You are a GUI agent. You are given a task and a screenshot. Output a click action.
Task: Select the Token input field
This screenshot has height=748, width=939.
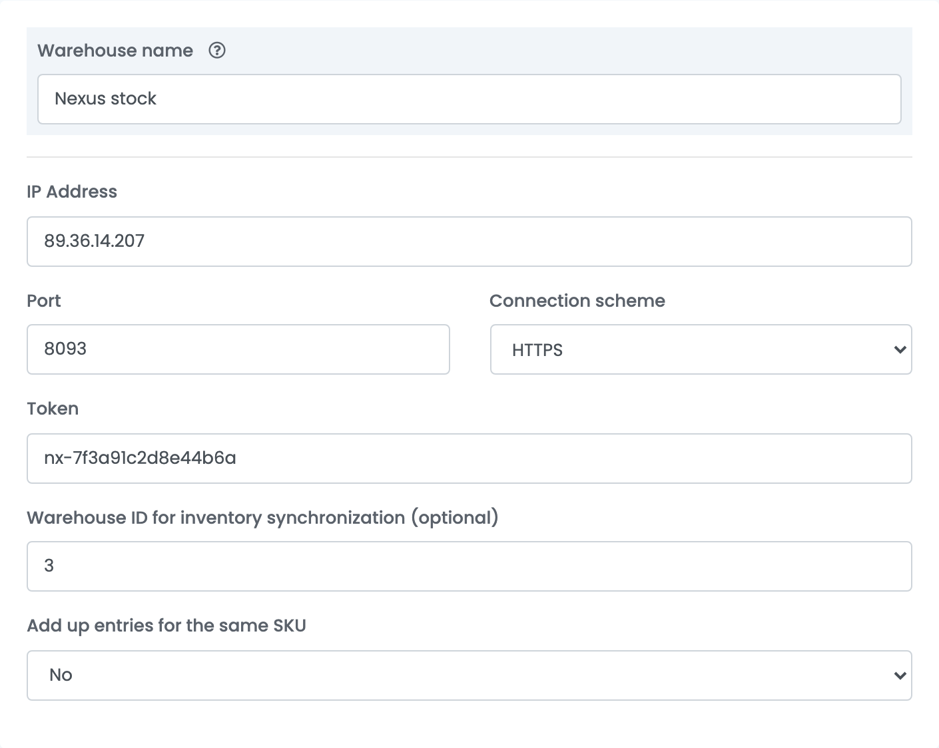click(469, 459)
